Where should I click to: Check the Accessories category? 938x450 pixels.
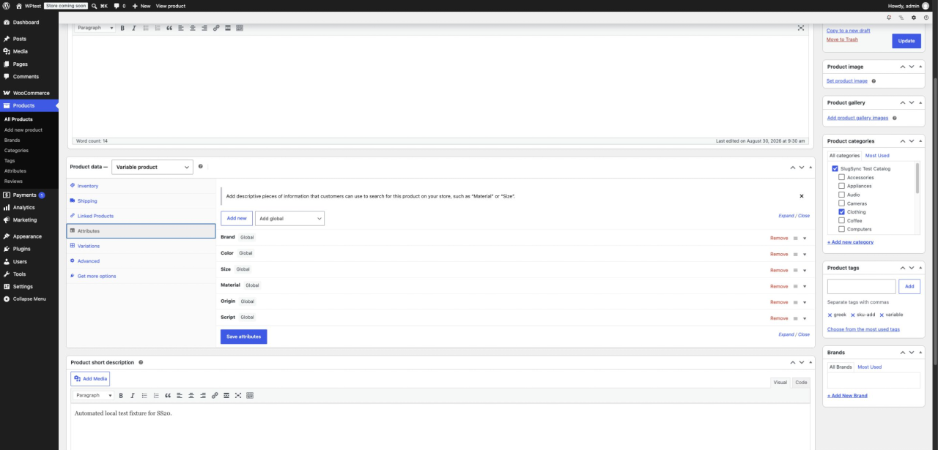[x=841, y=177]
